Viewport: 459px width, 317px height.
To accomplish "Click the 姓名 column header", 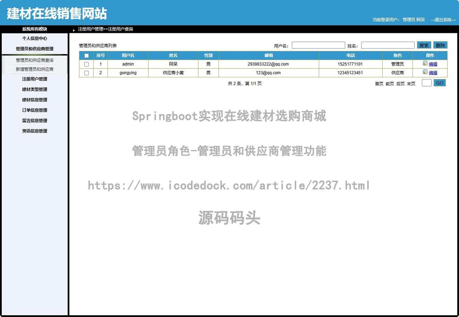I will pyautogui.click(x=173, y=55).
